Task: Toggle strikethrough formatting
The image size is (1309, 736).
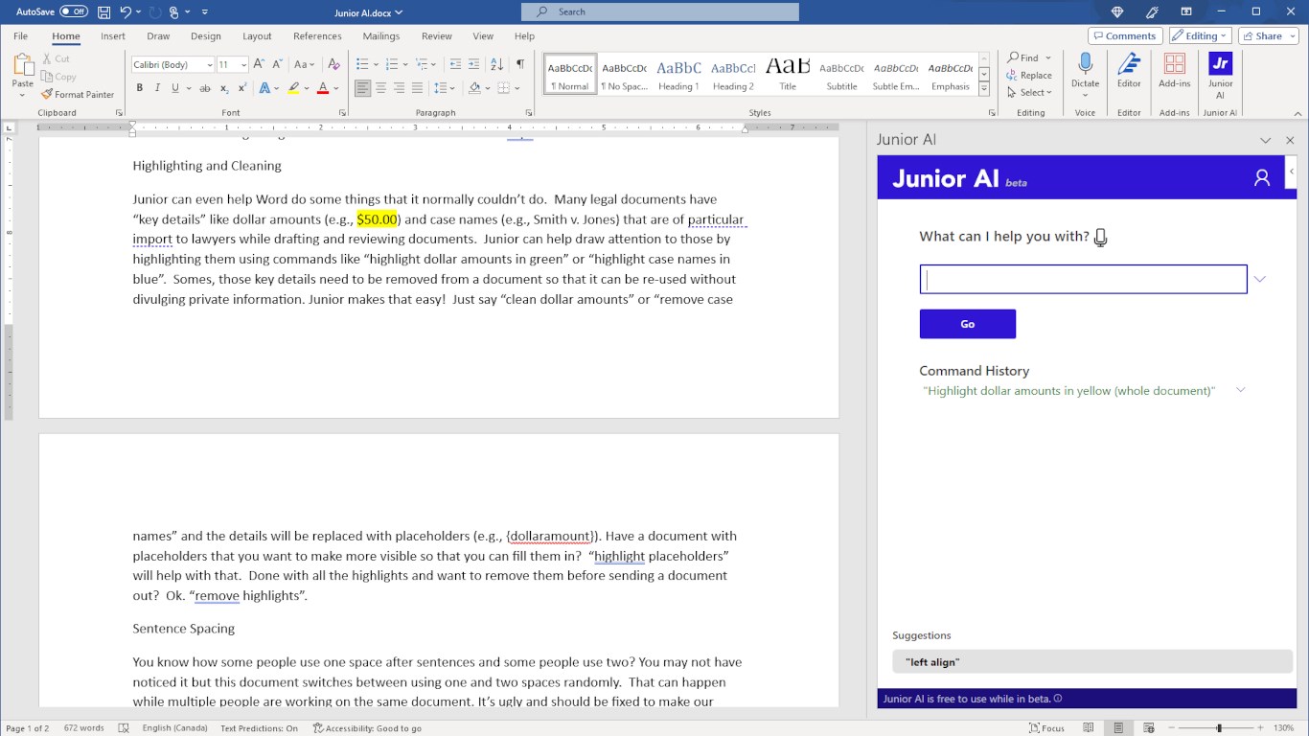Action: coord(205,88)
